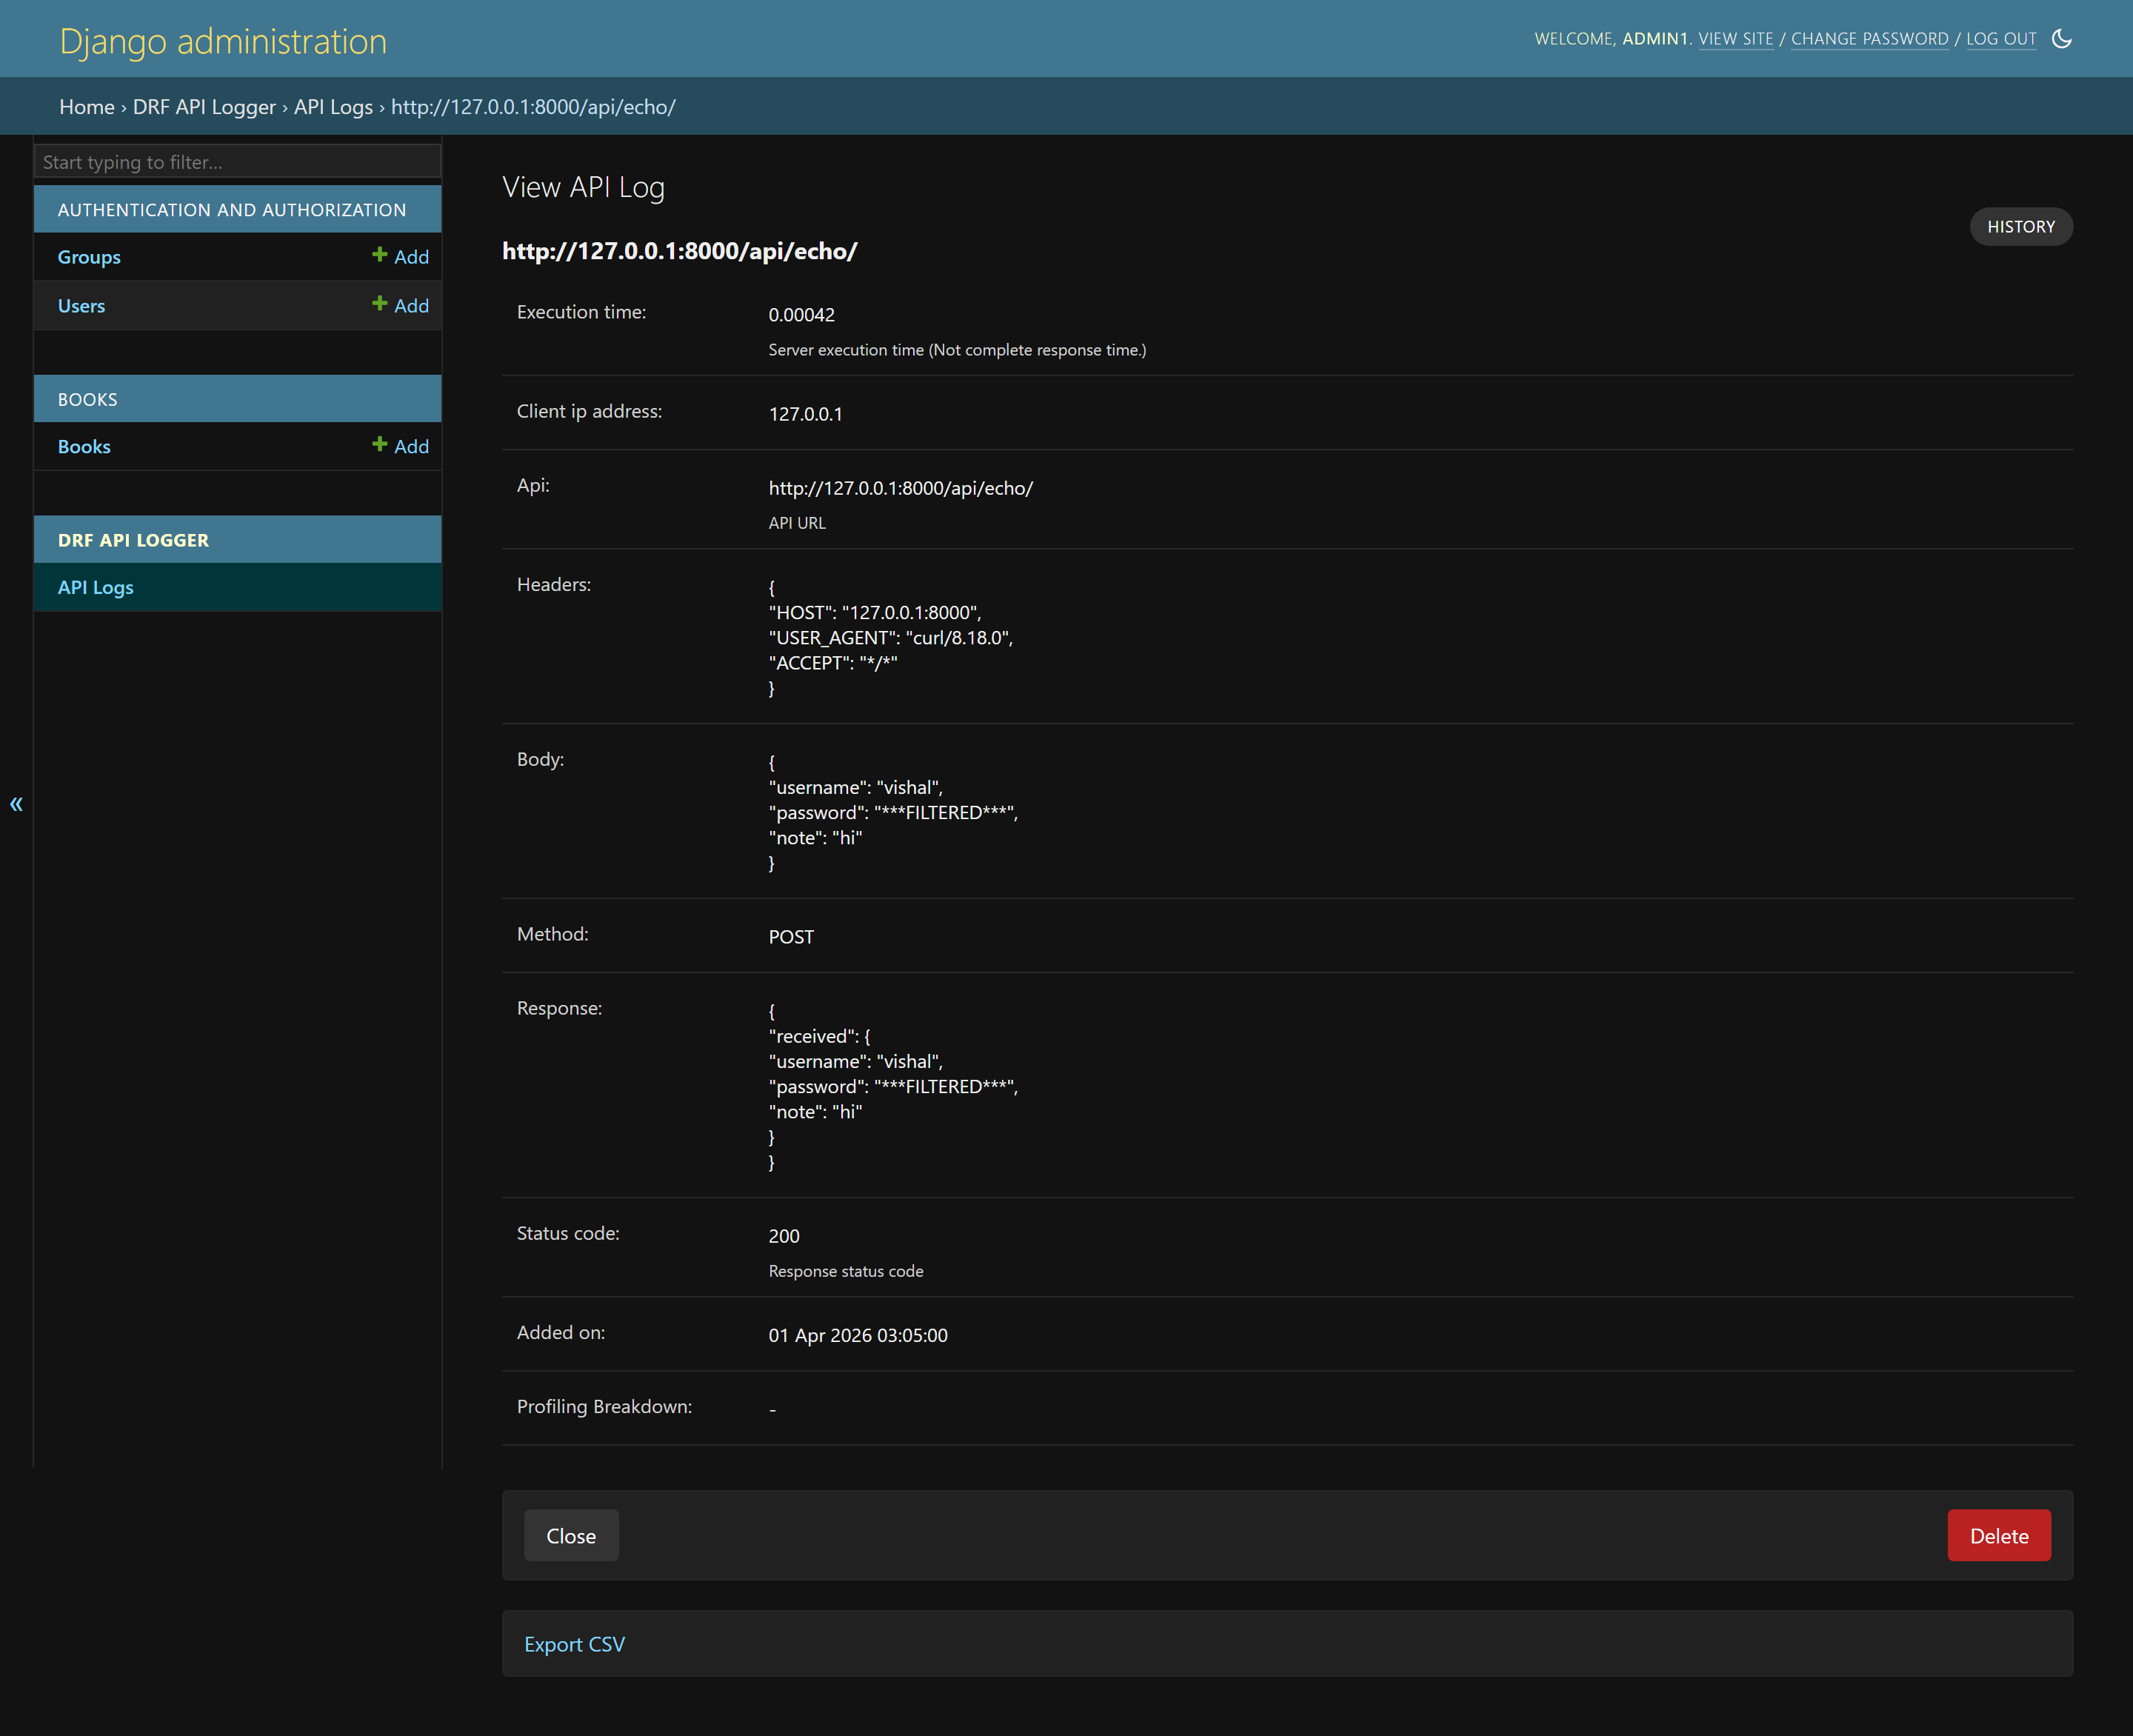The image size is (2133, 1736).
Task: Open the Books model link
Action: [x=84, y=447]
